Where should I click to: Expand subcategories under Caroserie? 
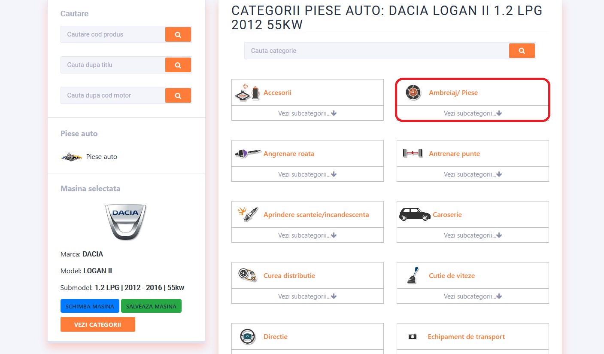pyautogui.click(x=473, y=235)
